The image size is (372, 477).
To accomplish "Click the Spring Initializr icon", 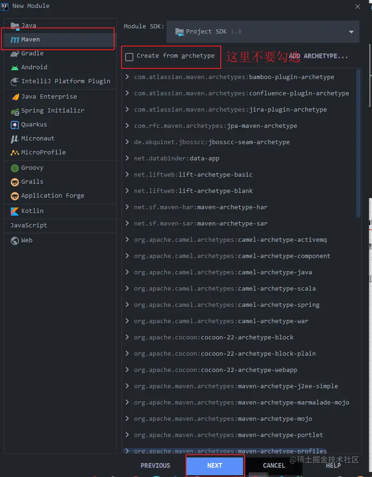I will tap(15, 111).
